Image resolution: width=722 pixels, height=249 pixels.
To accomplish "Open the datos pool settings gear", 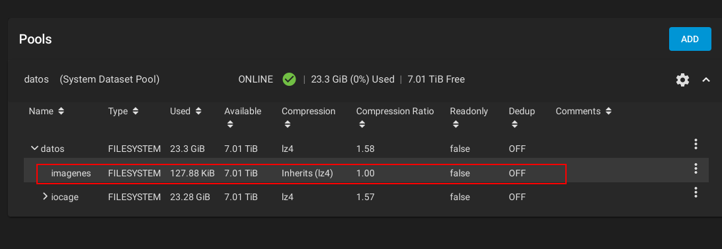I will pyautogui.click(x=682, y=80).
